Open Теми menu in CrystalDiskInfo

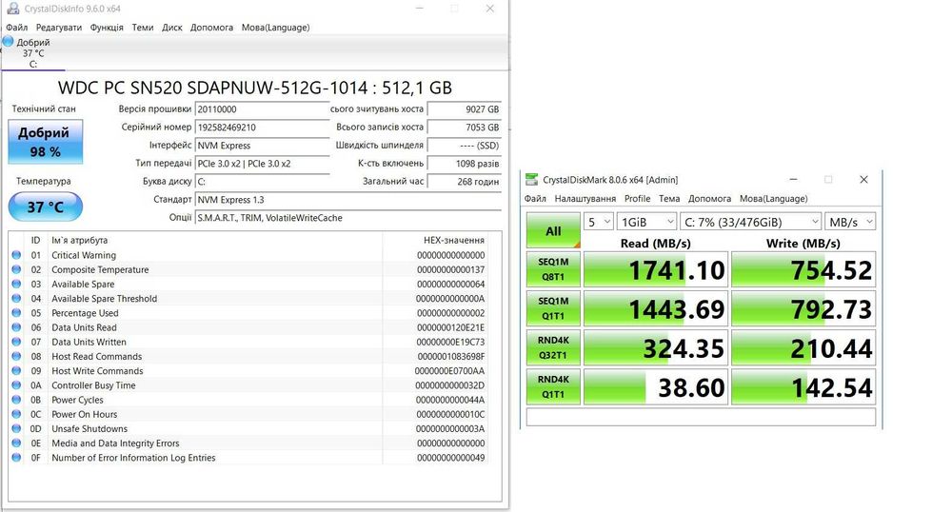(x=143, y=28)
